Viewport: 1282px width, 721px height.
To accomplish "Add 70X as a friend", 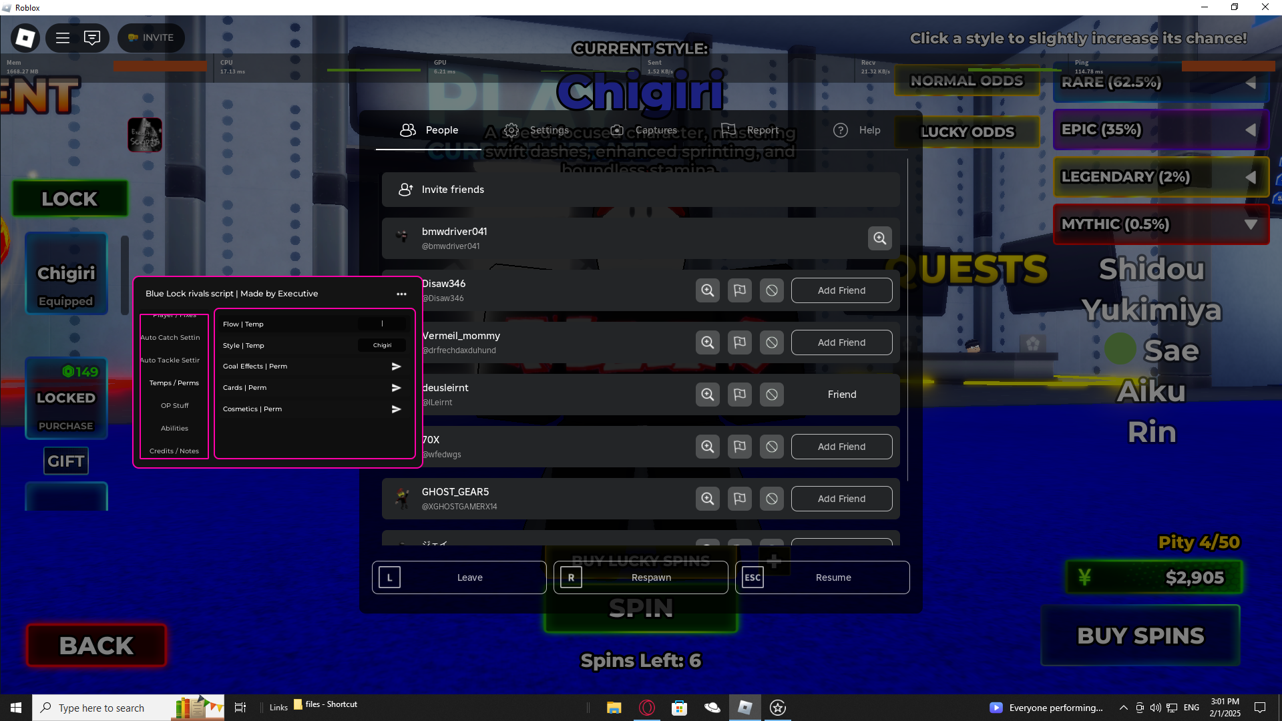I will point(841,447).
